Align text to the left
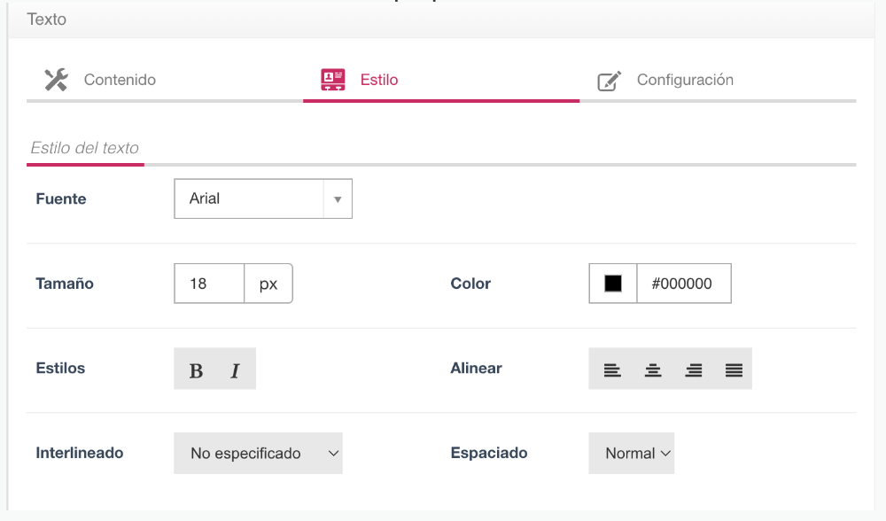The height and width of the screenshot is (521, 886). (612, 370)
